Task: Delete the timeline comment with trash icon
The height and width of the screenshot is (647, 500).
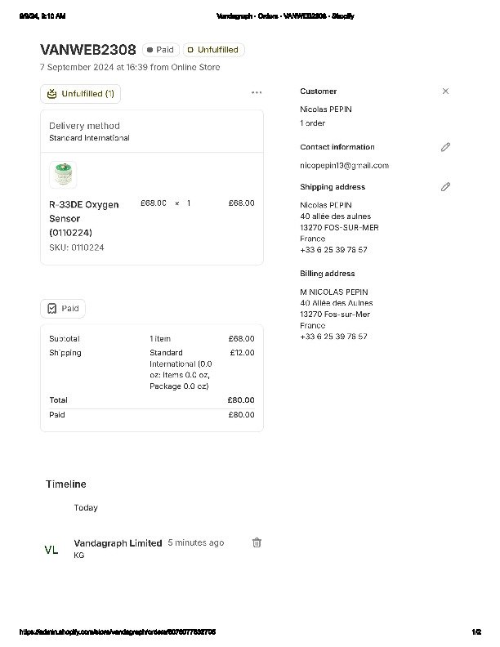Action: click(257, 542)
